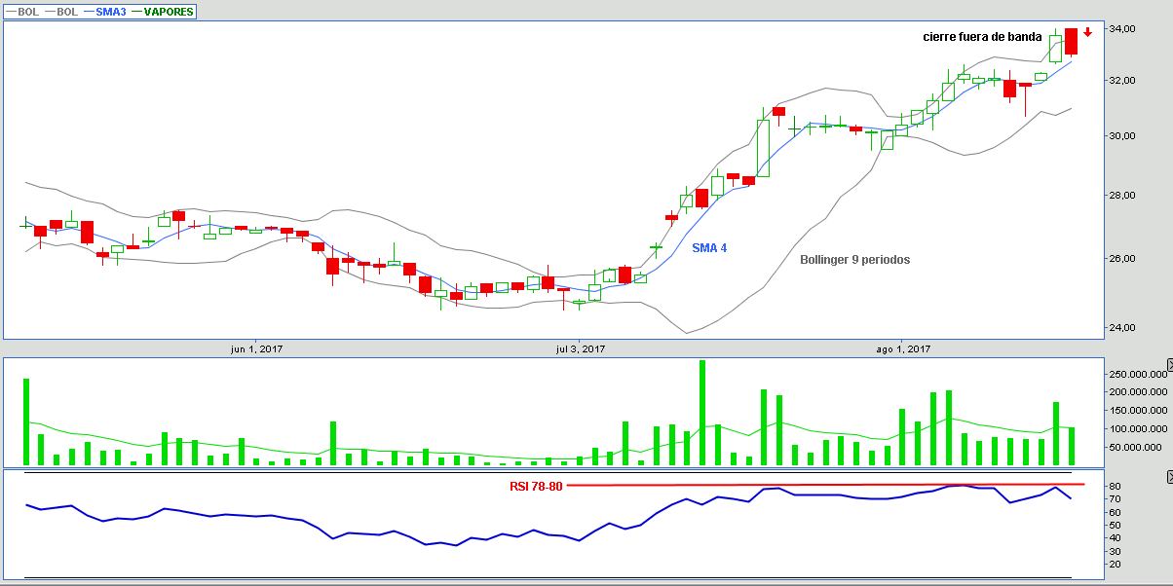Viewport: 1173px width, 586px height.
Task: Click the 28,00 price axis label
Action: coord(1122,195)
